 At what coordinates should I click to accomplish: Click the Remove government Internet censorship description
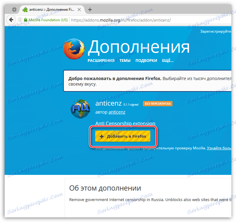tap(150, 200)
